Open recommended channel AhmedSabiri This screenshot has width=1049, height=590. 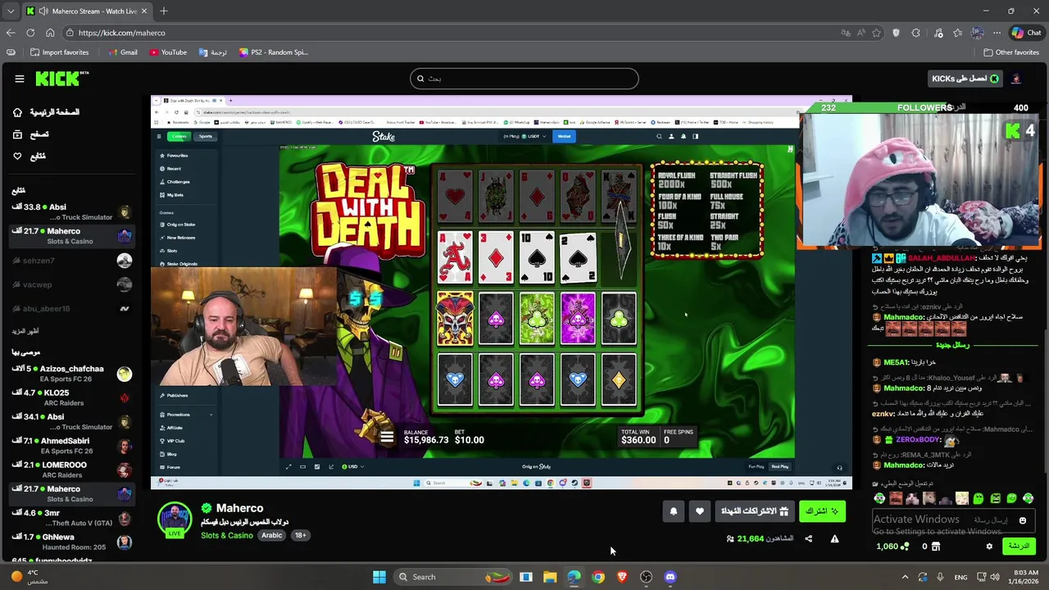click(71, 446)
